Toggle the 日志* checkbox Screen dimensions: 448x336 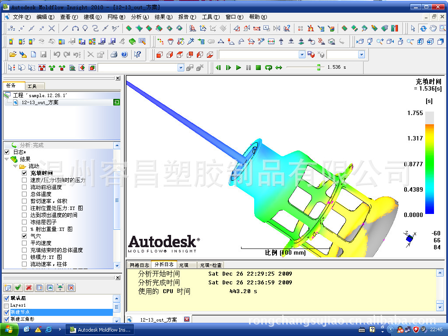pyautogui.click(x=7, y=152)
